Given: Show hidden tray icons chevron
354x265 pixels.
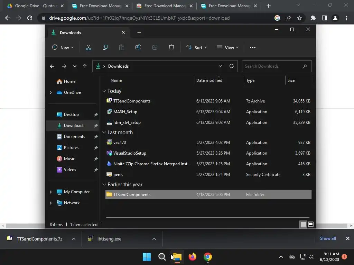Looking at the screenshot, I should pyautogui.click(x=281, y=257).
